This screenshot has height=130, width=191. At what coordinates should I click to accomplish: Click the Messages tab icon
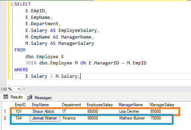[x=30, y=97]
